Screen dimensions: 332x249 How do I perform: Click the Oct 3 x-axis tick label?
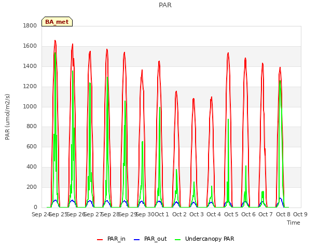click(197, 214)
